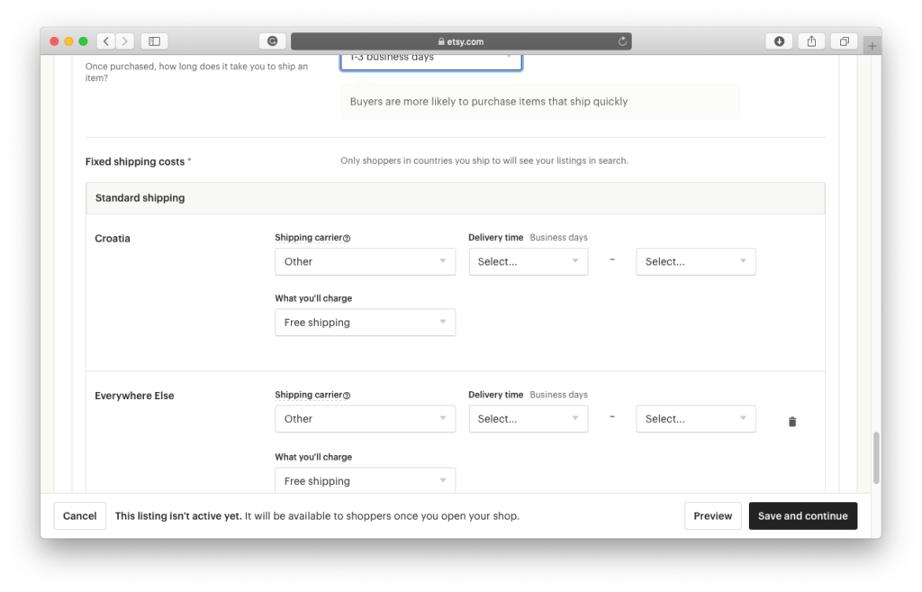The image size is (922, 592).
Task: Expand Everywhere Else What you'll charge dropdown
Action: tap(365, 481)
